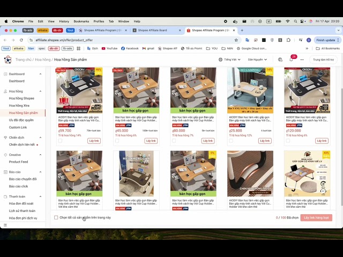
Task: Tick checkbox of the ₫80.000 product
Action: click(x=174, y=141)
